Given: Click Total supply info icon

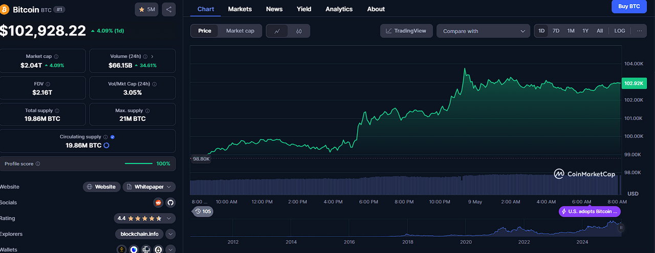Looking at the screenshot, I should coord(57,111).
